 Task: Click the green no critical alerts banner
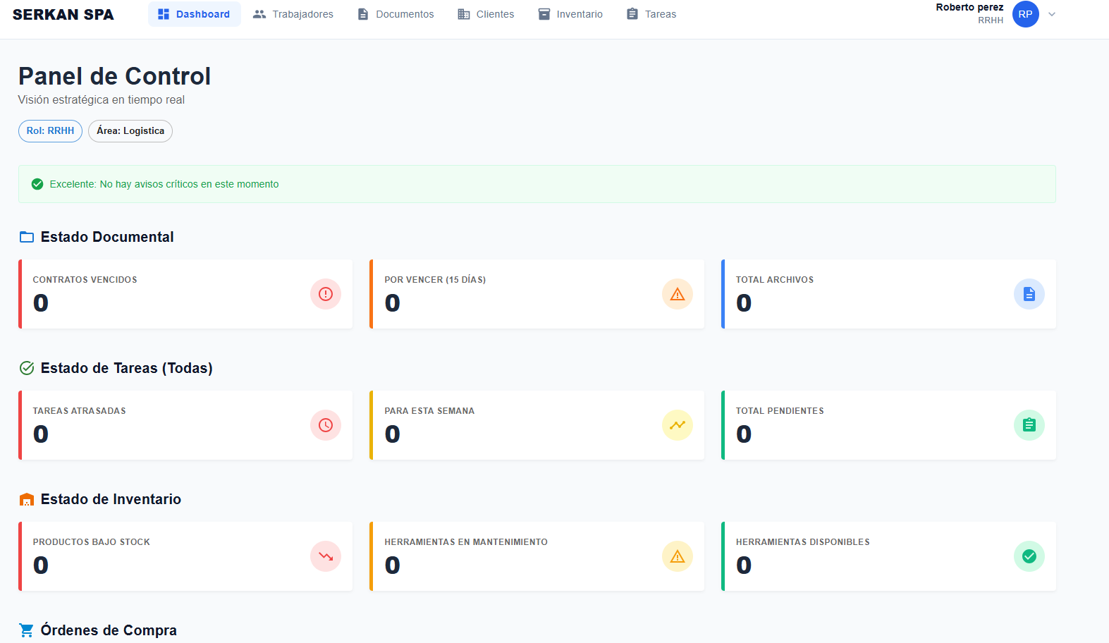pos(537,184)
